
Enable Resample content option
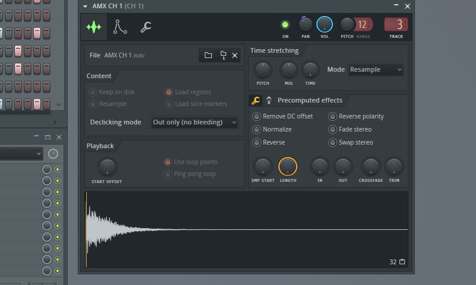pos(93,104)
